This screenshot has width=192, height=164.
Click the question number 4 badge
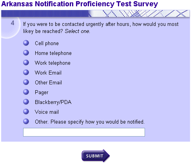(13, 23)
